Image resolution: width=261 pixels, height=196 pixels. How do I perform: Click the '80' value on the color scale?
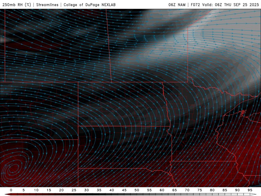tap(212, 190)
